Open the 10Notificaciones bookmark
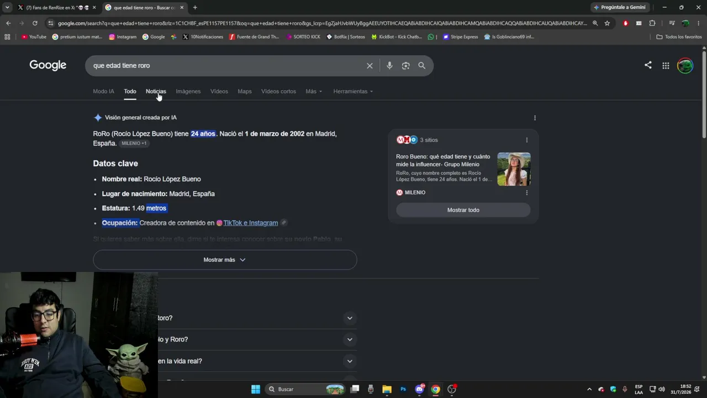This screenshot has height=398, width=707. pos(203,37)
